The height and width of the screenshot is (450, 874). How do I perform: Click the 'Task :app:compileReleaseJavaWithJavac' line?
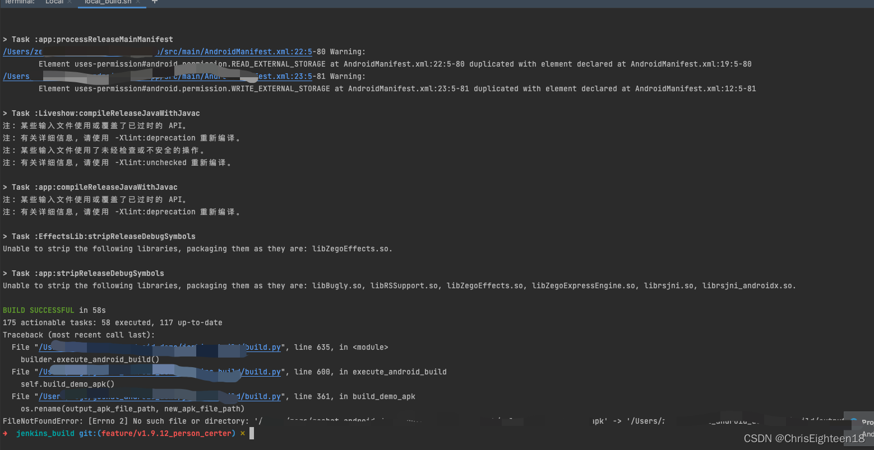(90, 187)
